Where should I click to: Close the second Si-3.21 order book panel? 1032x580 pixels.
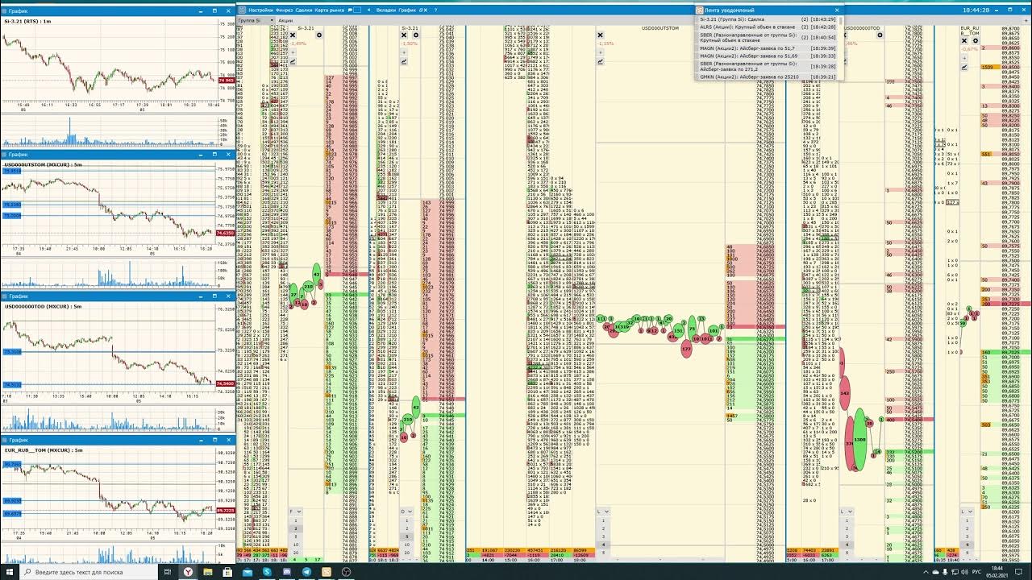pyautogui.click(x=404, y=35)
